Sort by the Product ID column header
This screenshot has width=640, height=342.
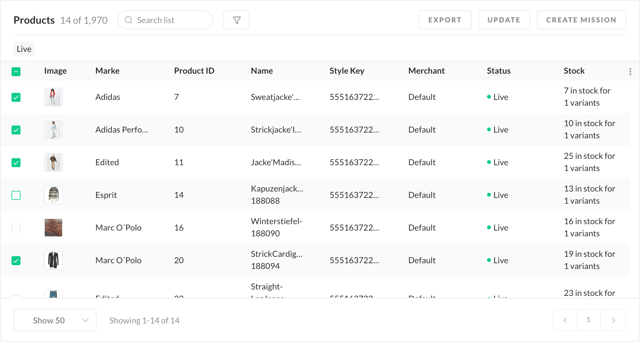(194, 71)
